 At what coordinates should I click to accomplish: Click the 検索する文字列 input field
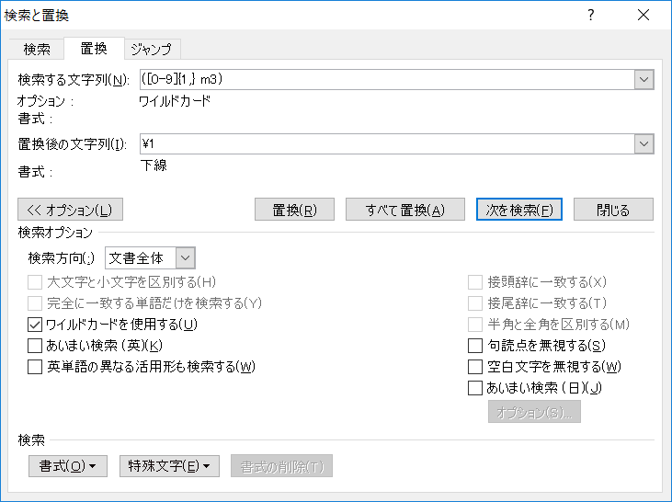(386, 80)
